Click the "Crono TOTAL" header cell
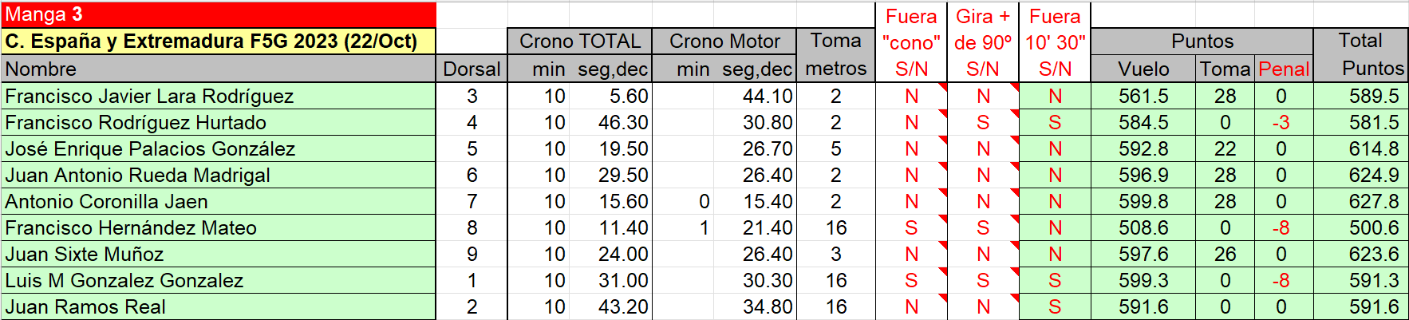This screenshot has height=320, width=1409. point(580,41)
